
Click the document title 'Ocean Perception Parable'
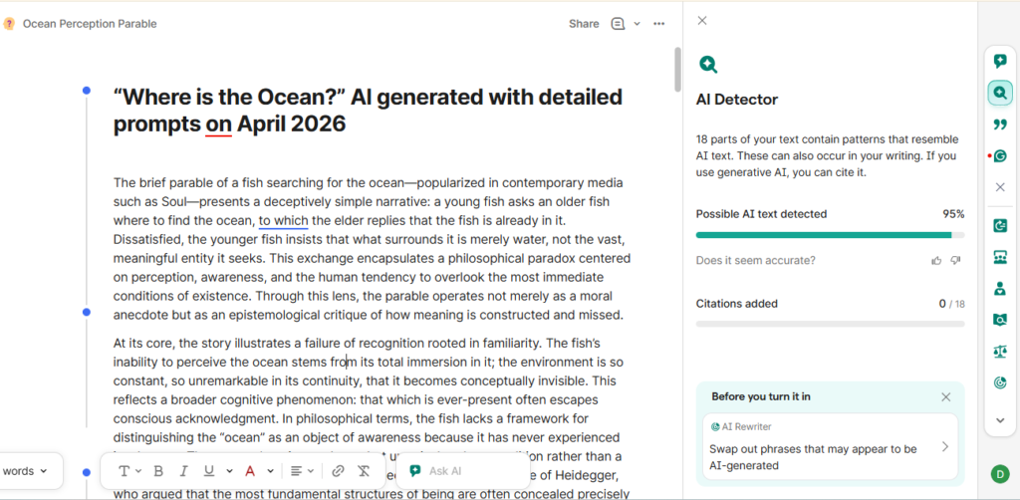(90, 24)
